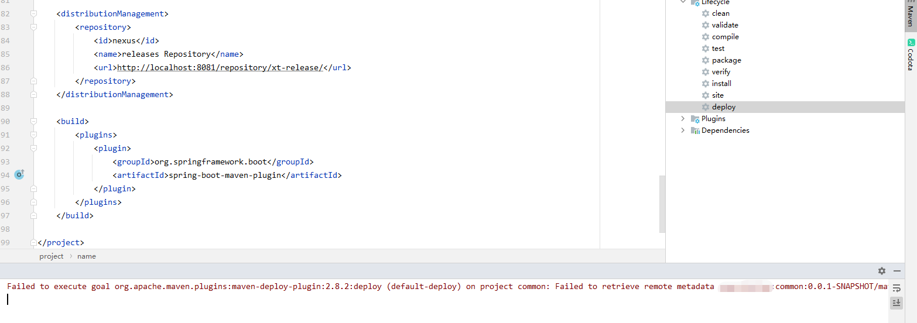Select the install lifecycle goal
The image size is (917, 323).
[x=721, y=84]
